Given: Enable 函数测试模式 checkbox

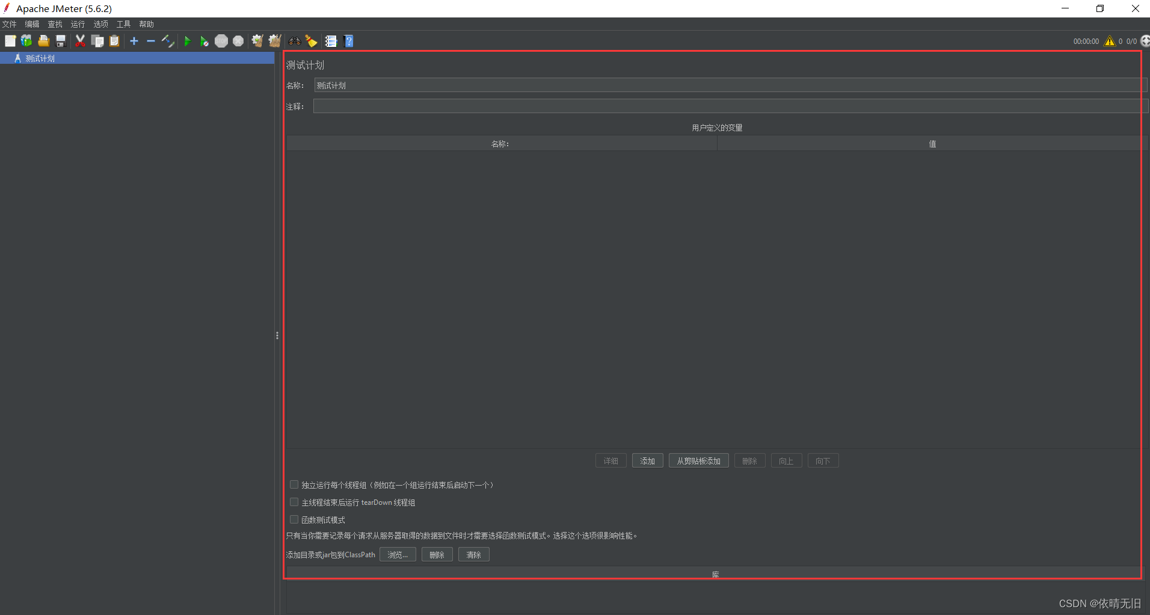Looking at the screenshot, I should [294, 519].
